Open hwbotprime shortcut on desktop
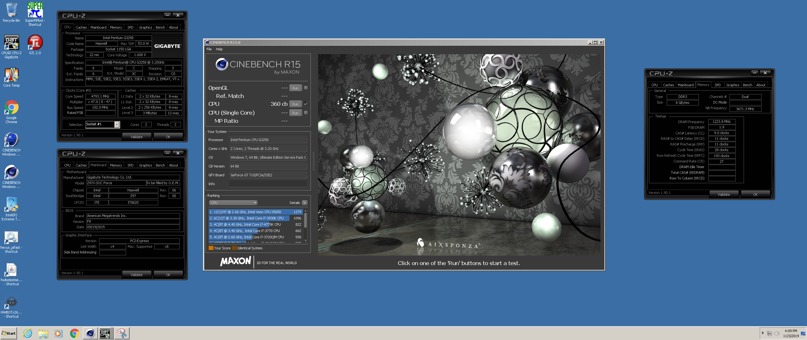The width and height of the screenshot is (807, 340). tap(11, 274)
